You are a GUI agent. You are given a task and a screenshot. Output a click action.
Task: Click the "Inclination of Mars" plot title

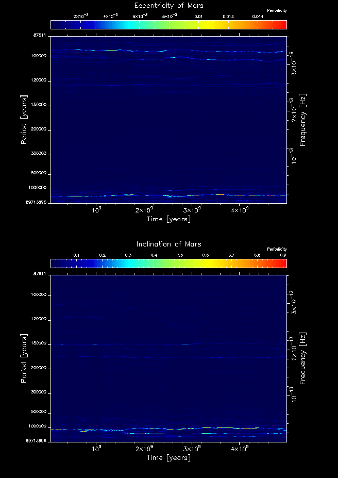pos(168,244)
